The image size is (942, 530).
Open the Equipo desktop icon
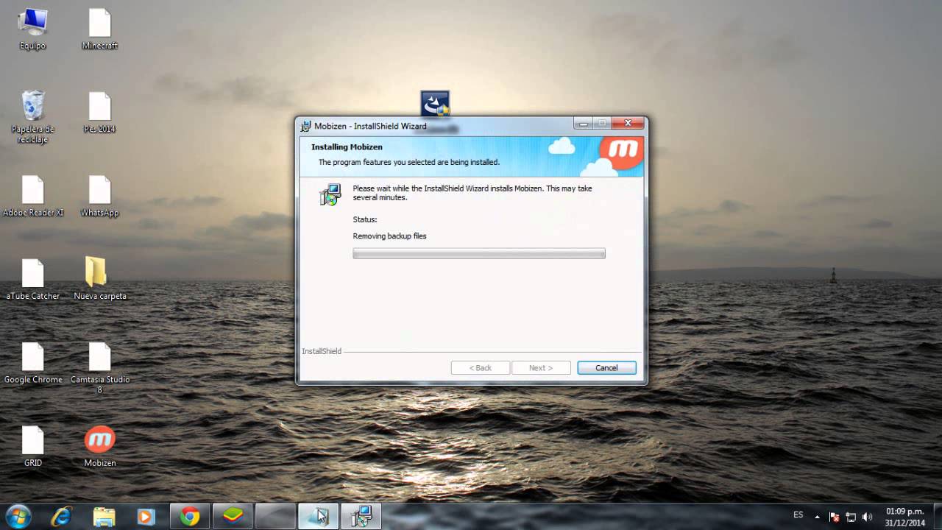32,29
